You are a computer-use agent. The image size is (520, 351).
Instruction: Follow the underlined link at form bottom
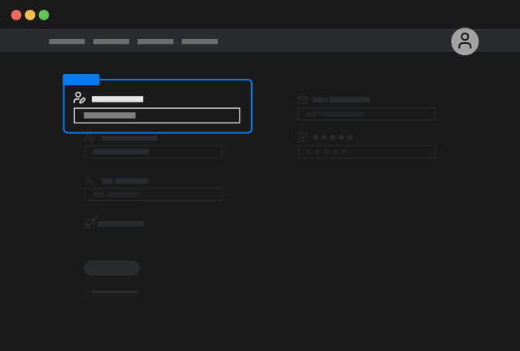tap(115, 292)
